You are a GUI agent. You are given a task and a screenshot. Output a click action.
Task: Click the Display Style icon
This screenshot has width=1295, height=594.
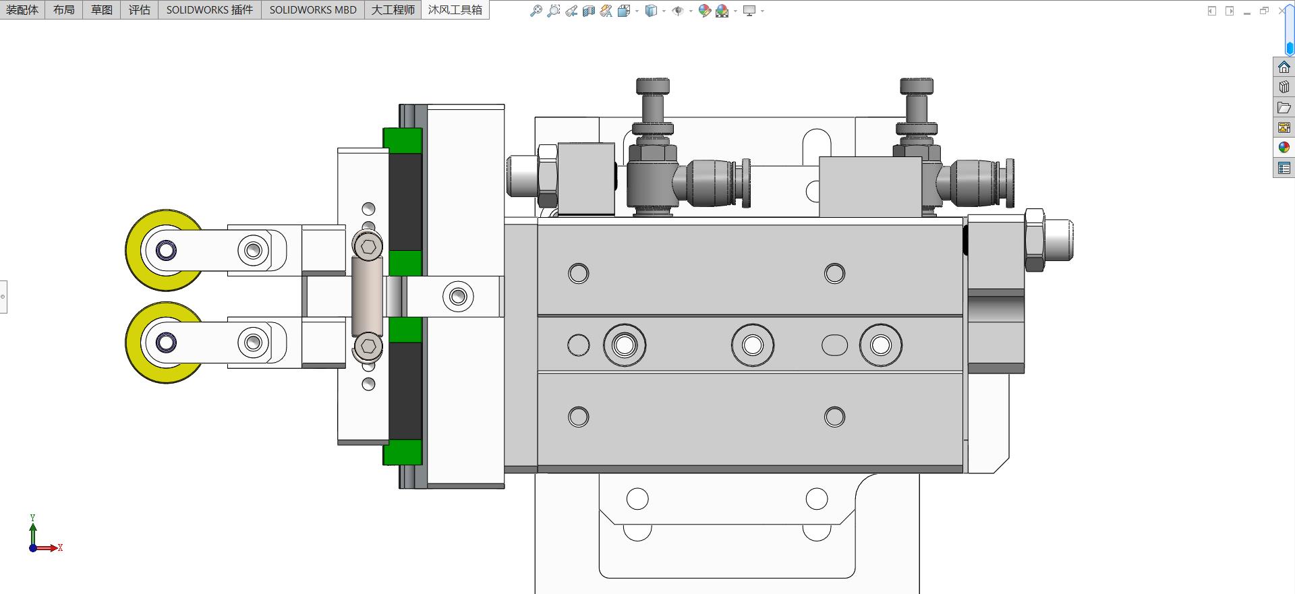[651, 11]
